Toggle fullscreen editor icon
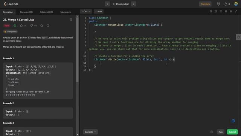This screenshot has width=241, height=136. [236, 11]
